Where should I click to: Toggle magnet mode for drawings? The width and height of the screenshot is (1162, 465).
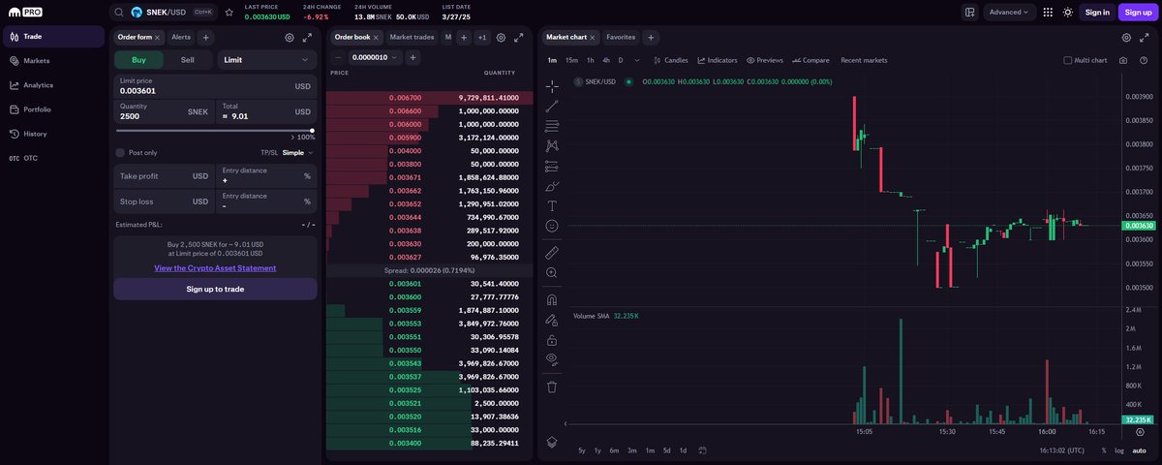click(552, 299)
